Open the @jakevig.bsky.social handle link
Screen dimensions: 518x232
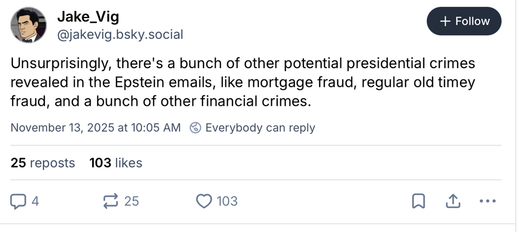click(120, 35)
